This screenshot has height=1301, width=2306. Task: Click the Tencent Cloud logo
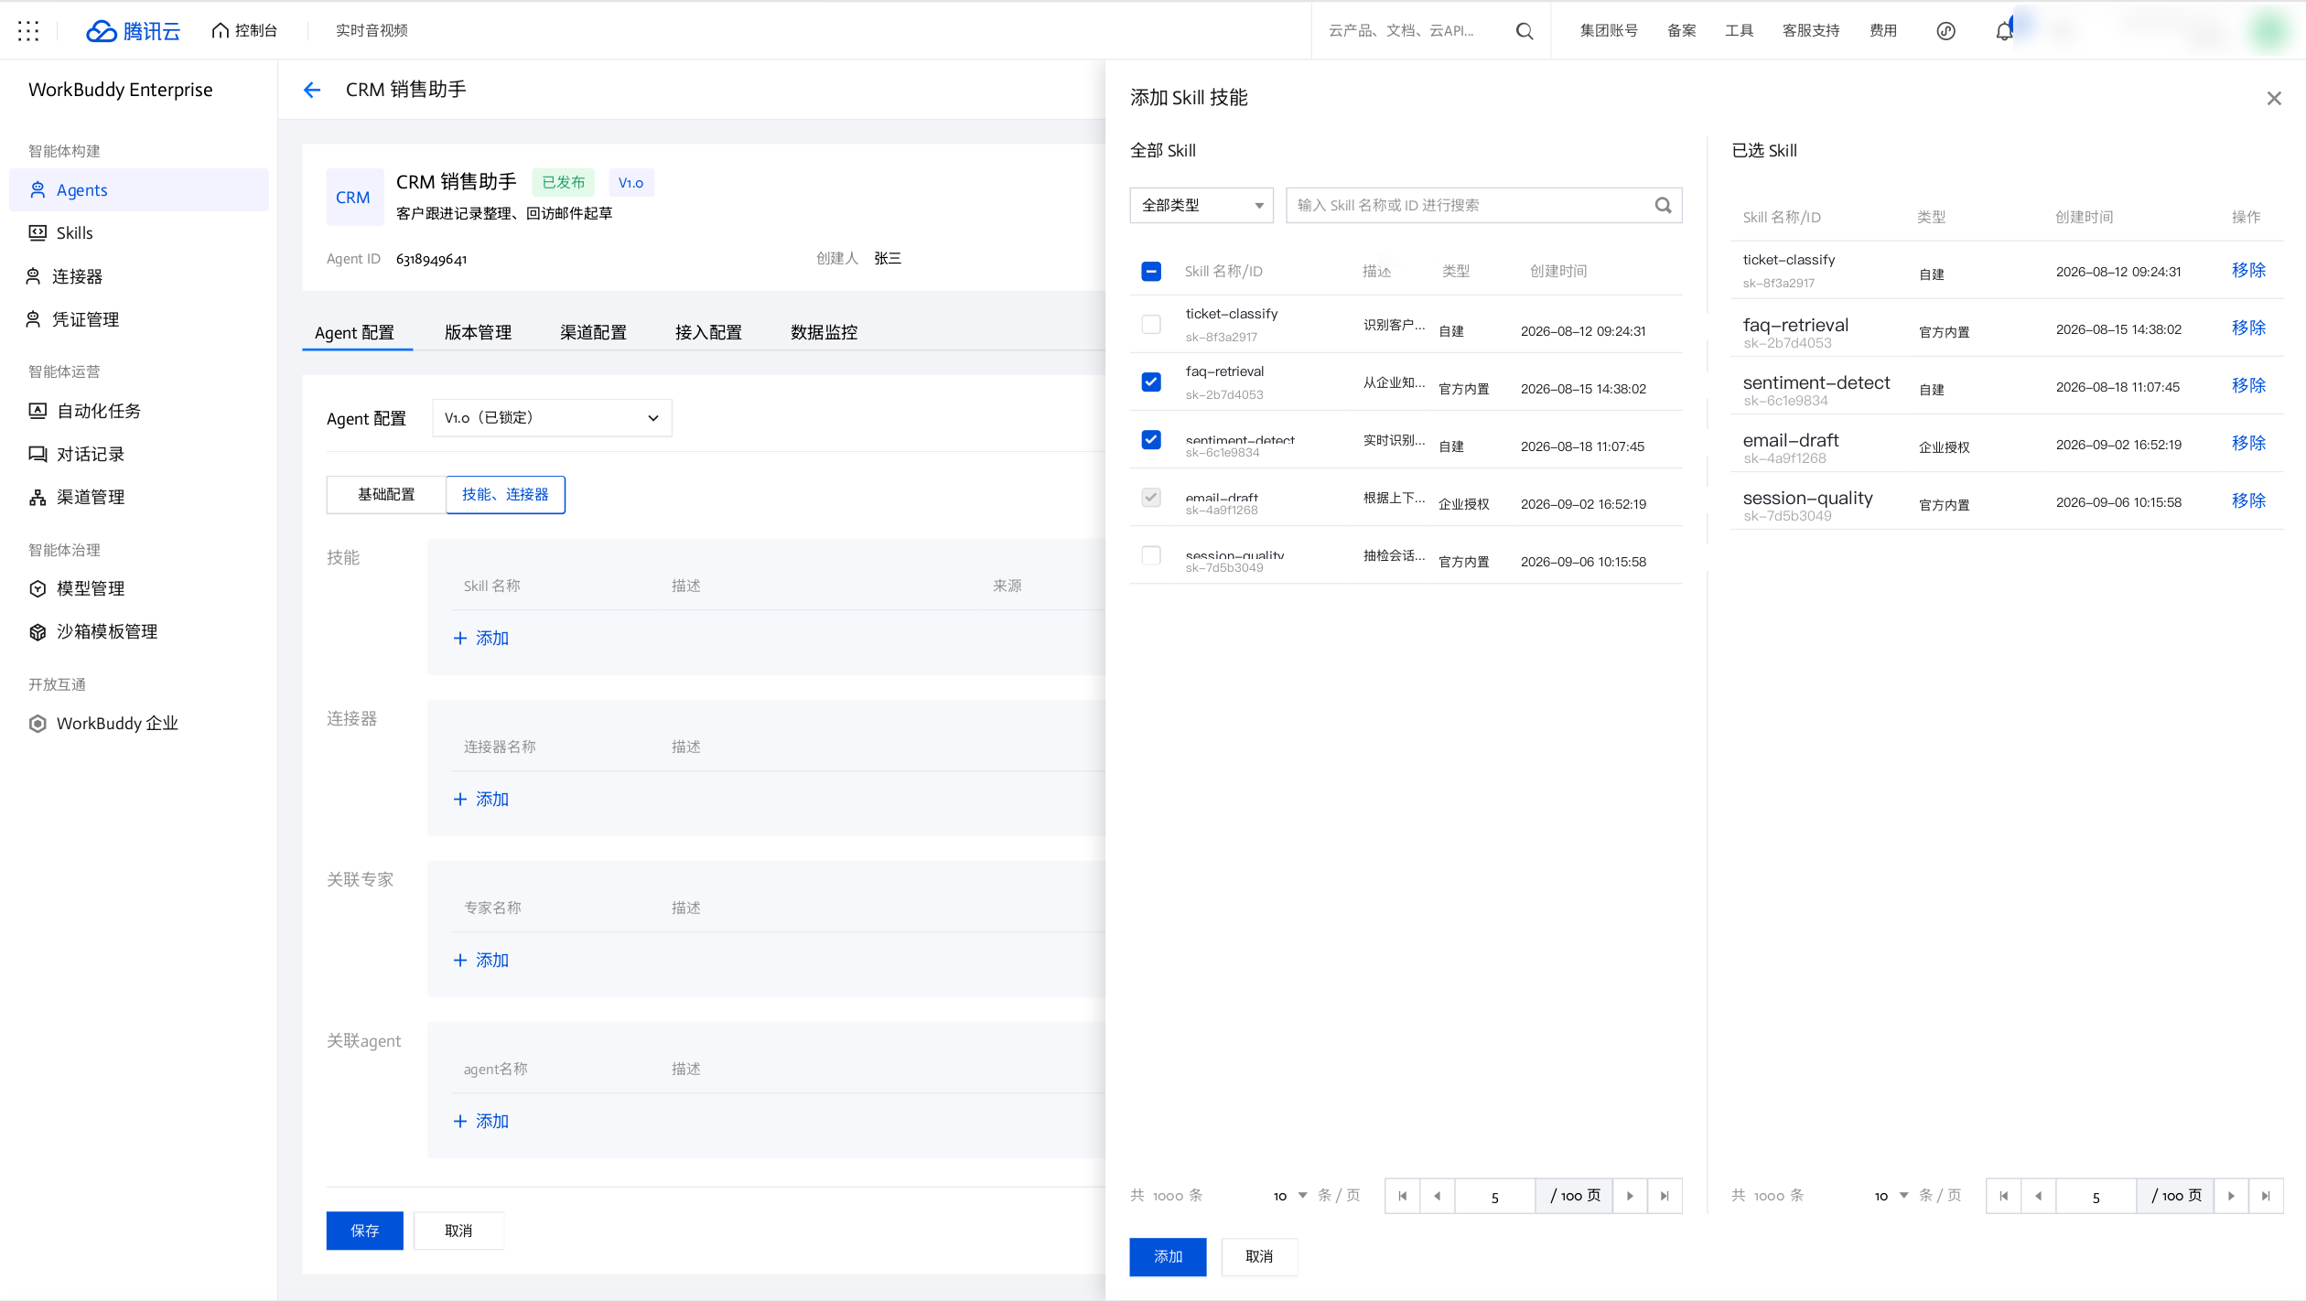[133, 30]
